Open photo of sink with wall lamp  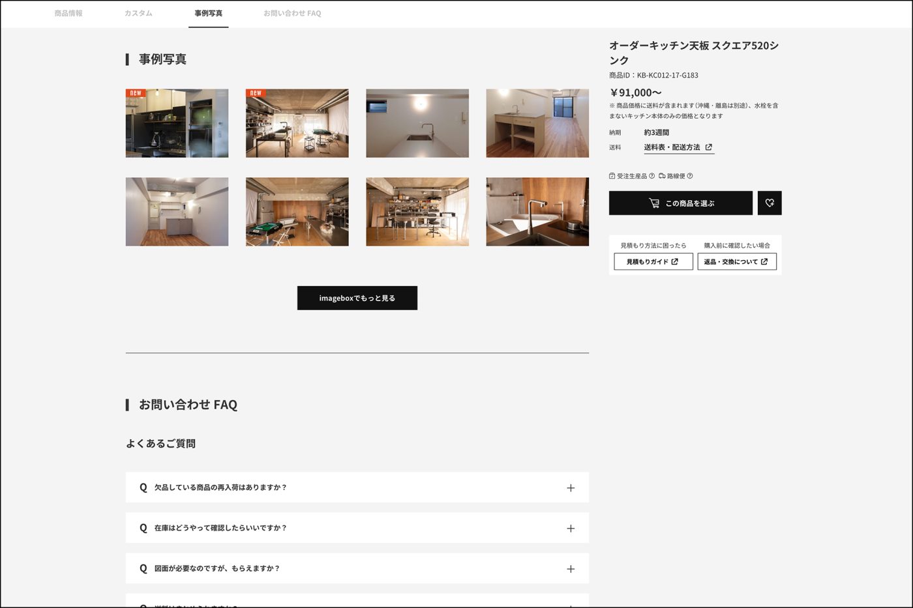(417, 123)
